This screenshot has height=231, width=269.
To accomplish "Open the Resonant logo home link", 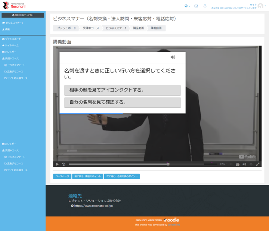I will coord(14,5).
